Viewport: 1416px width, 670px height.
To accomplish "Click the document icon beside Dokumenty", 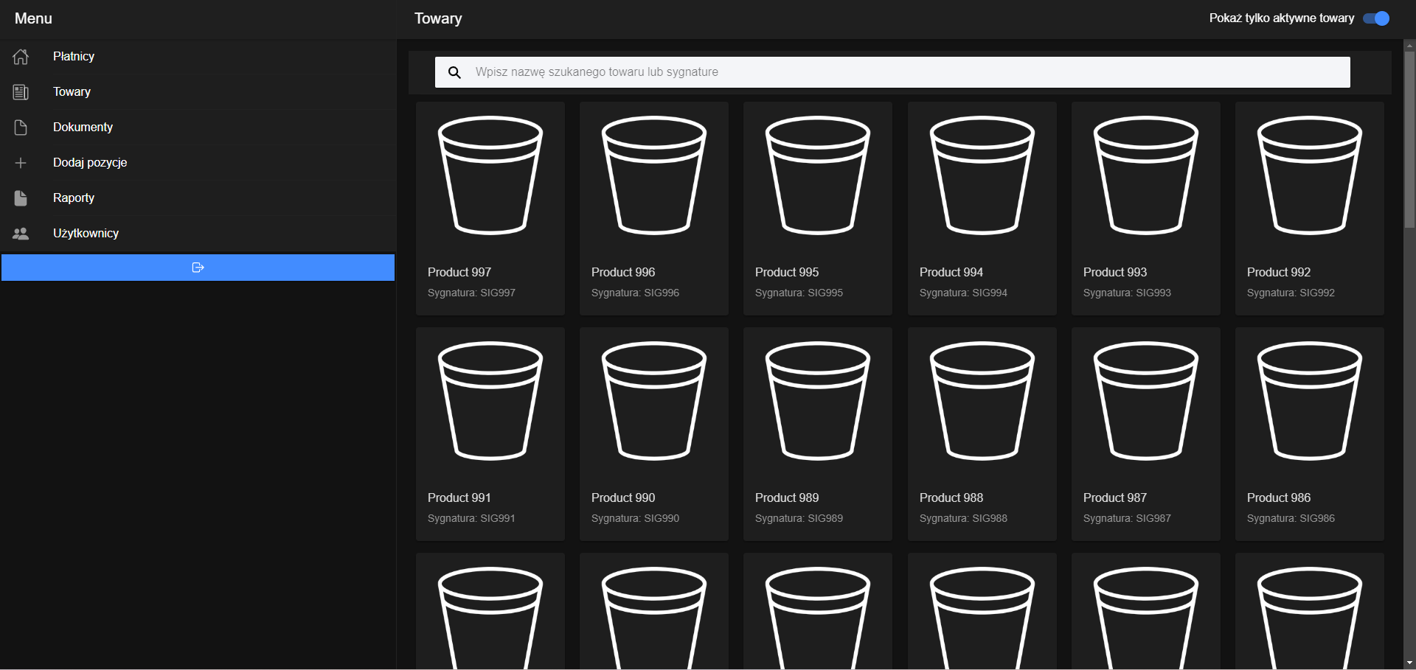I will tap(21, 128).
